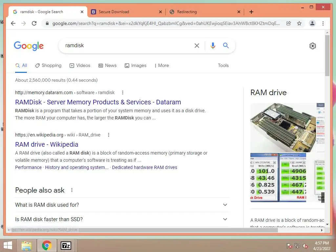Click the horizontal scrollbar right arrow

[322, 230]
